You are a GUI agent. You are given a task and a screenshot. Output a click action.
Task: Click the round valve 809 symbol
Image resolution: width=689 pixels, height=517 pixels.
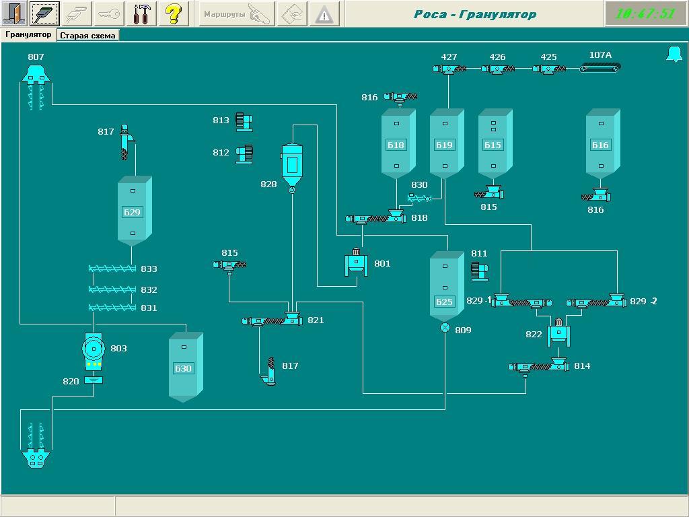click(445, 328)
